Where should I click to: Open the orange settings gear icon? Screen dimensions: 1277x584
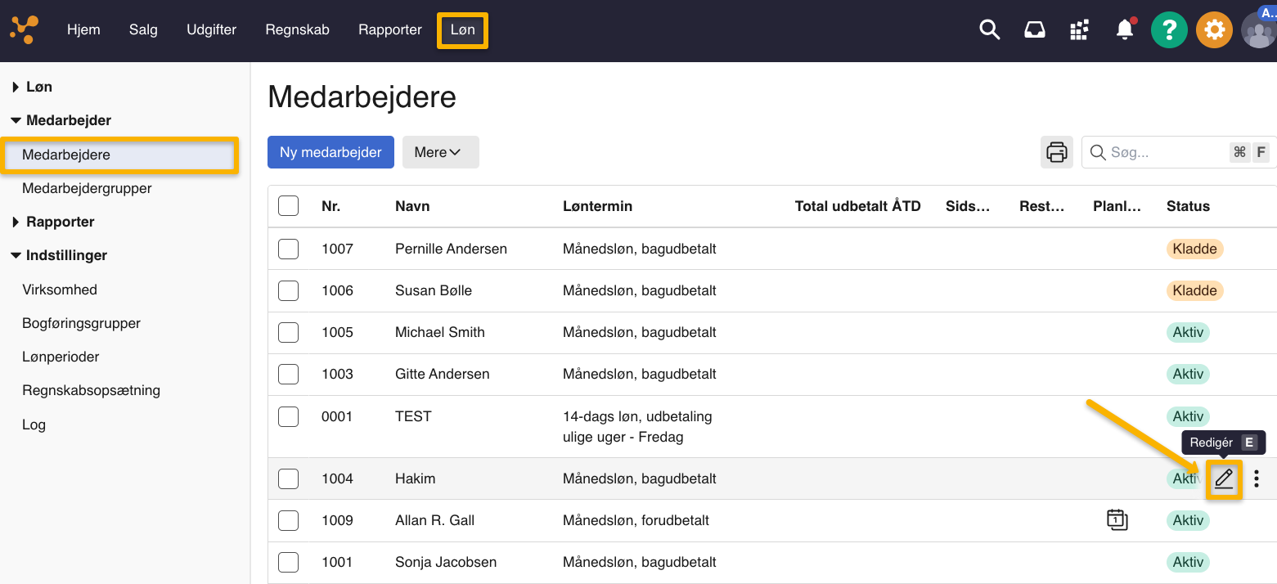click(1214, 30)
